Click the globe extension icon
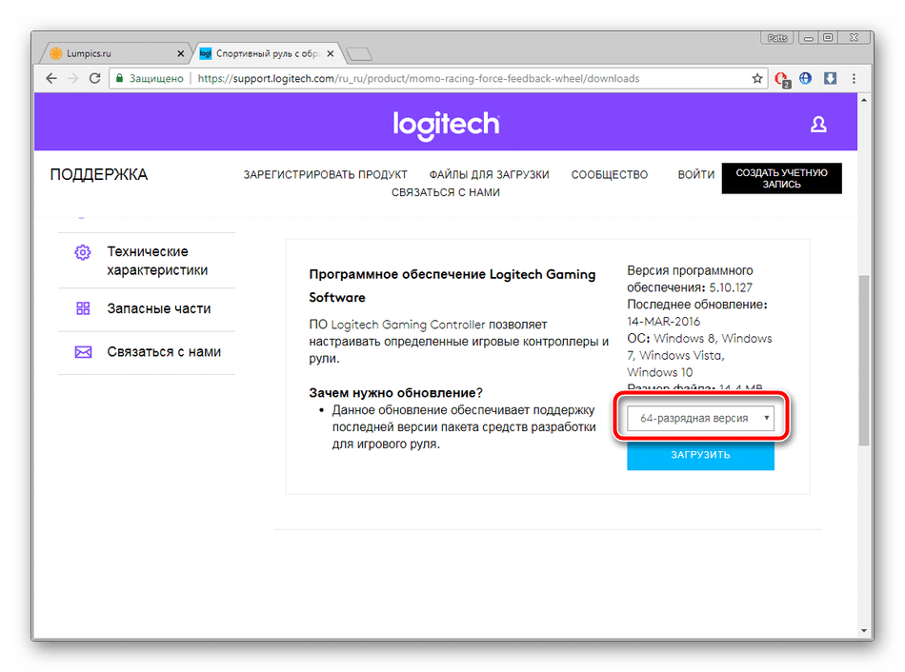The image size is (905, 672). coord(806,79)
